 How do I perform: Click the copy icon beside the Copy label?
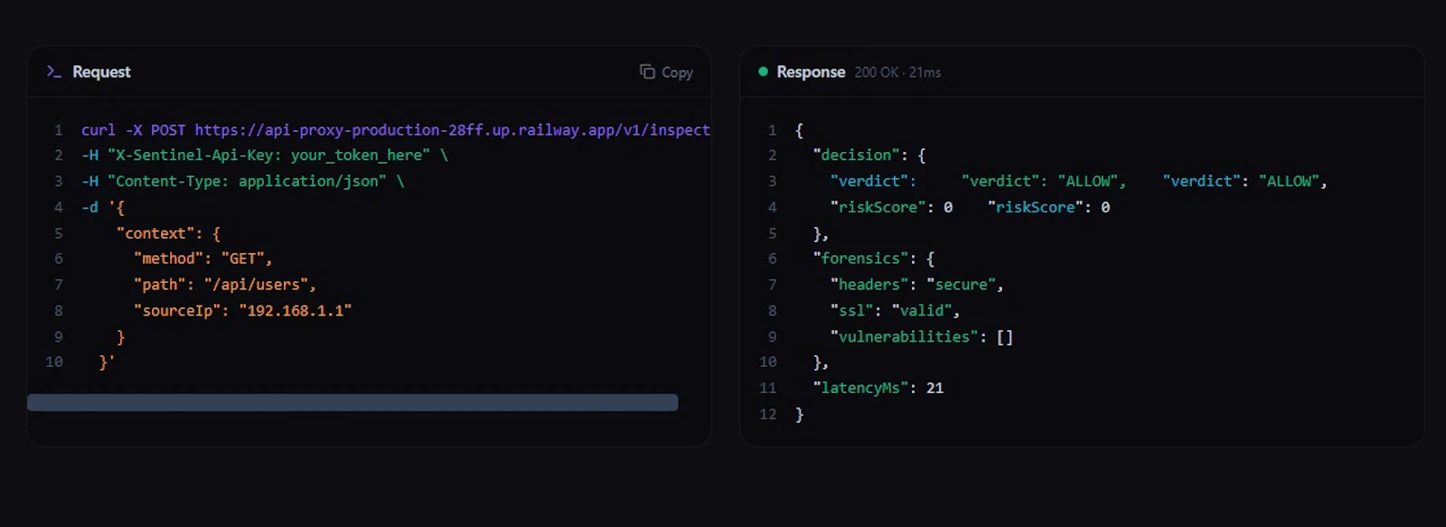click(x=647, y=71)
